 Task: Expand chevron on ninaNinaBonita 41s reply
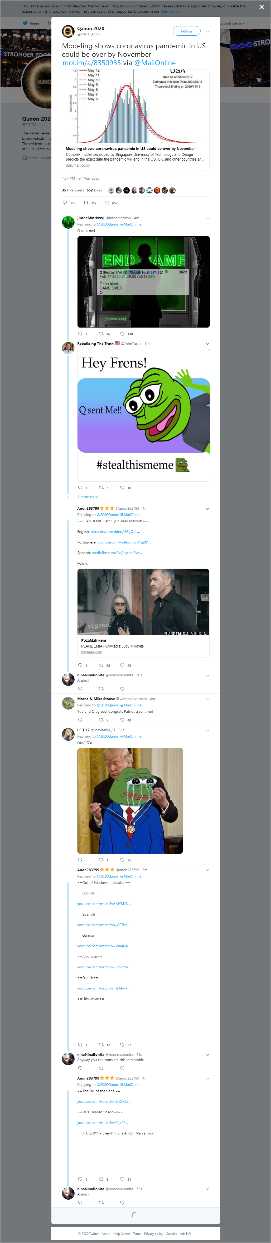[x=207, y=1055]
